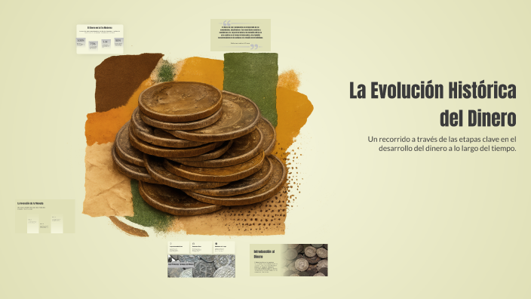Open the 'Las Primeras Formas de Dinero' coin slide
The height and width of the screenshot is (299, 531).
coord(201,259)
